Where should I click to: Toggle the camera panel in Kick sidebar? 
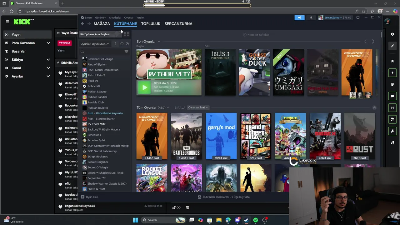(x=392, y=119)
